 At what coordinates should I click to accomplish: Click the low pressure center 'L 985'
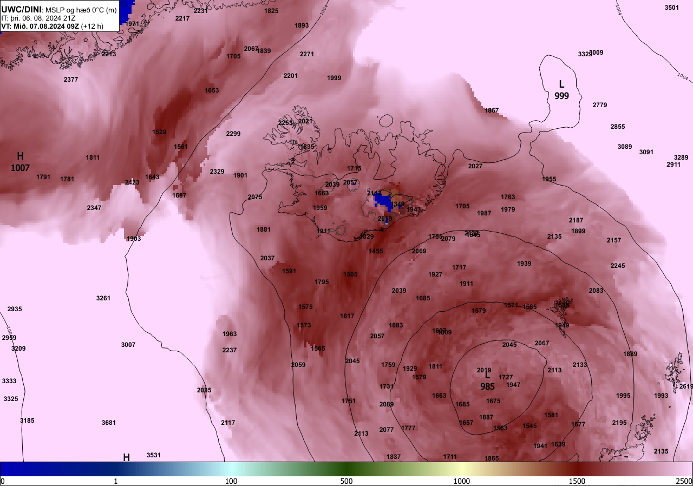point(487,380)
